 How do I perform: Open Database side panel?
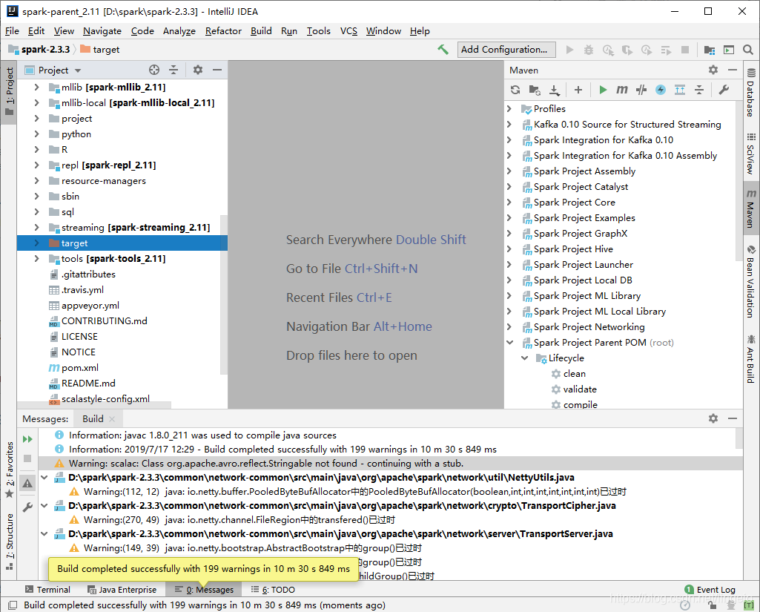pos(751,93)
